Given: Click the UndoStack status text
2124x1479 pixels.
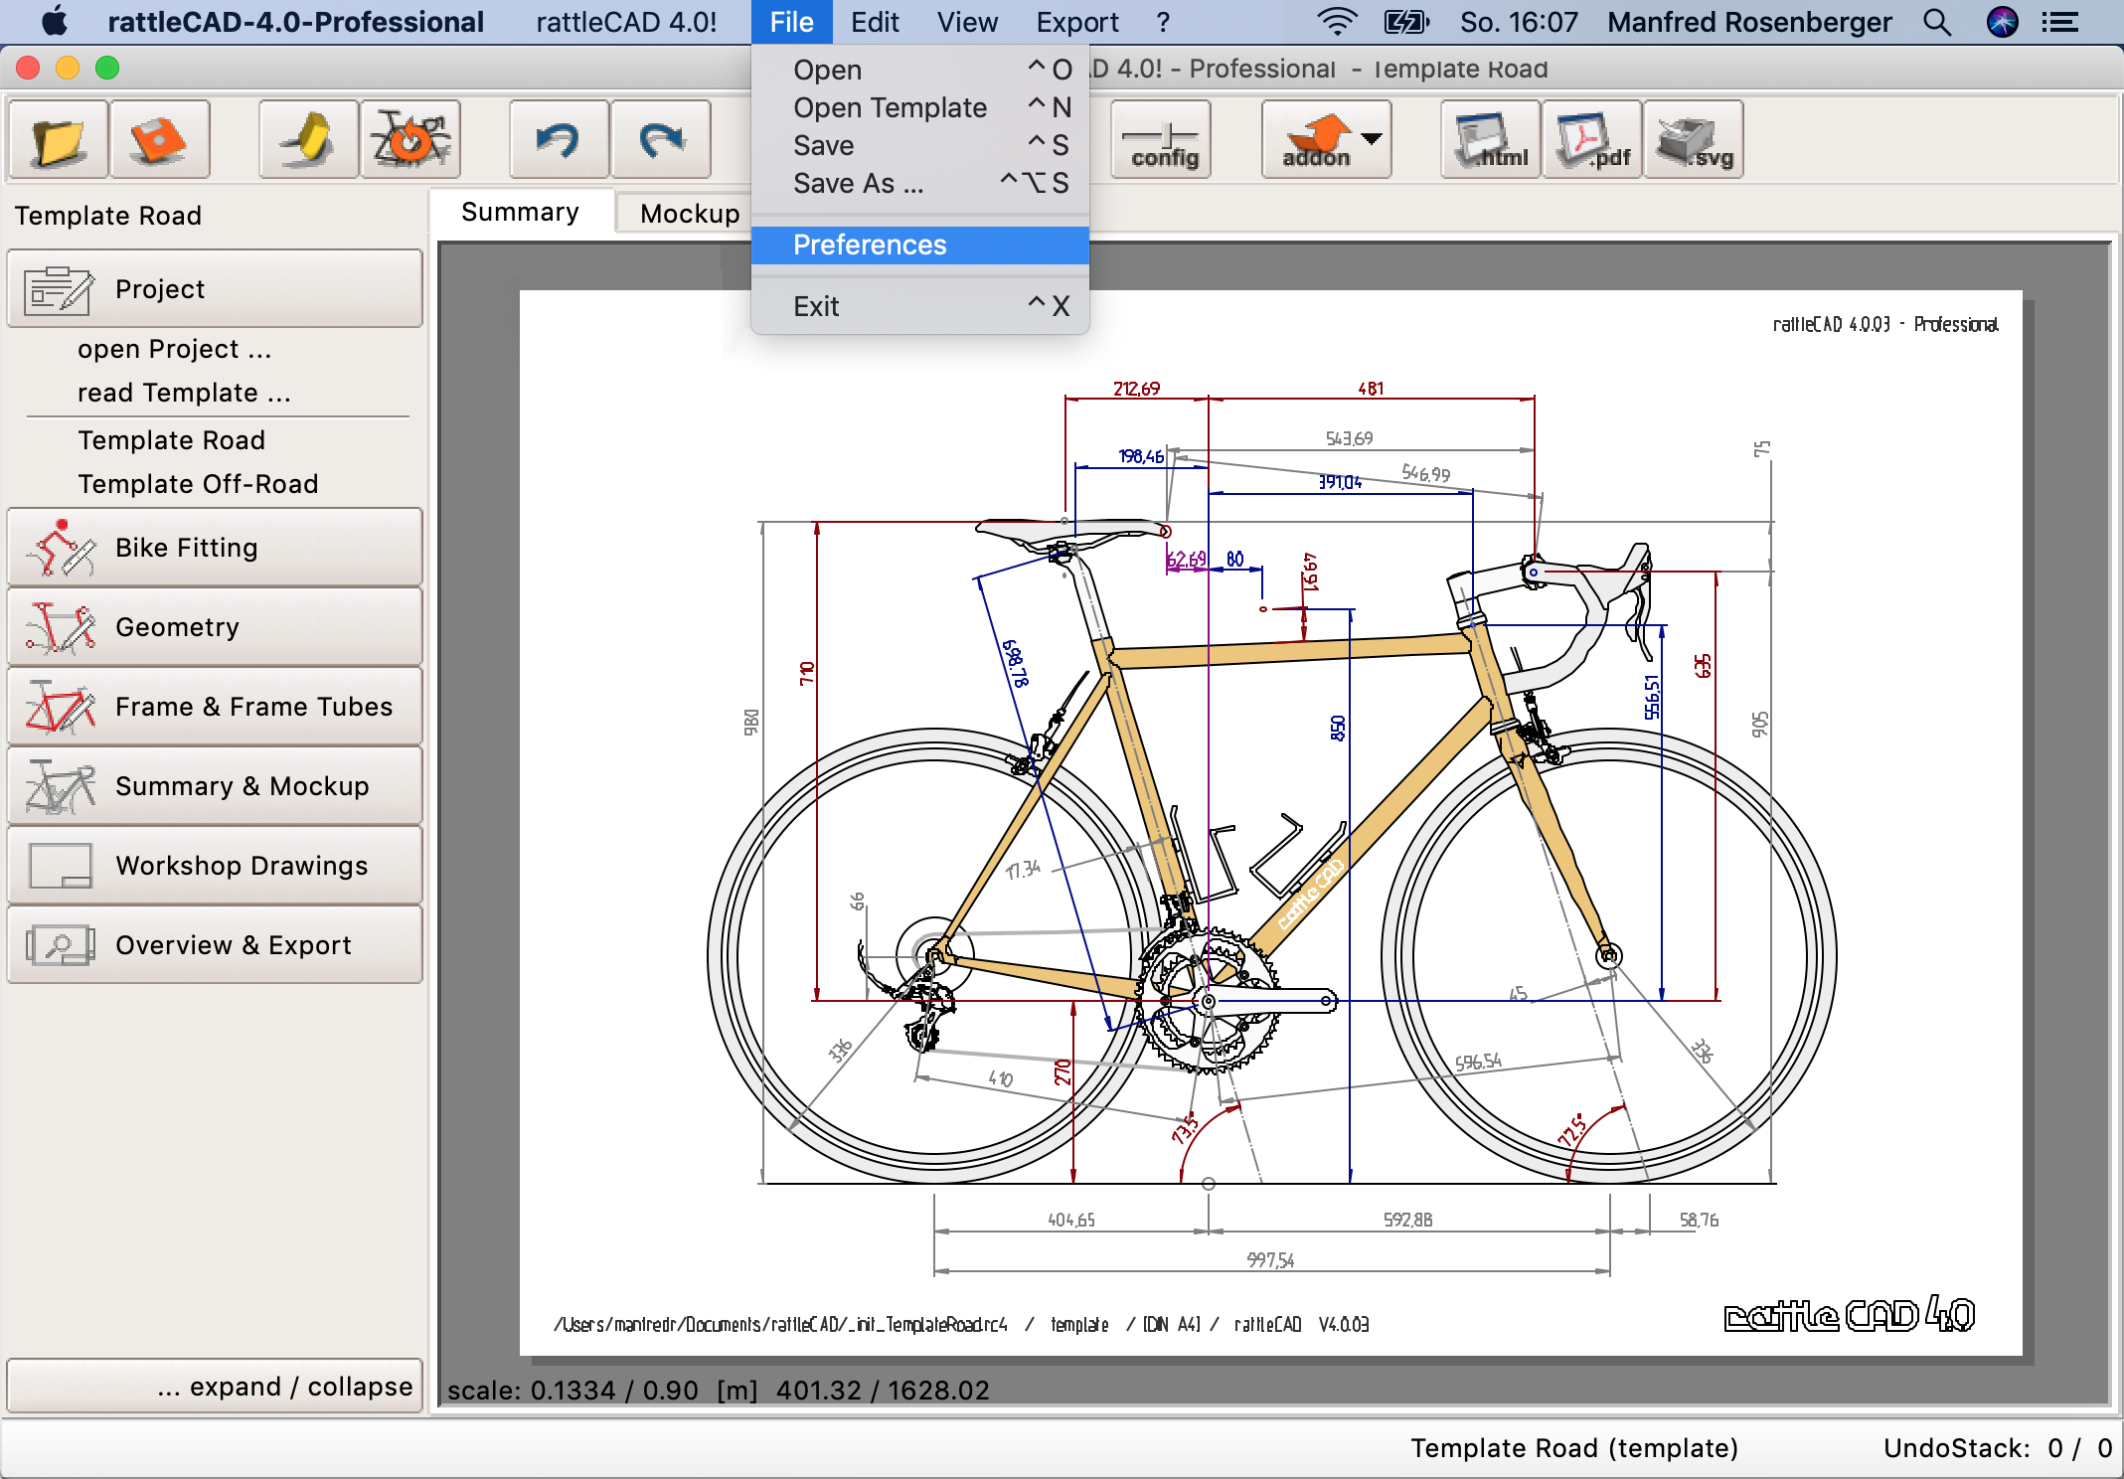Looking at the screenshot, I should [x=1998, y=1448].
